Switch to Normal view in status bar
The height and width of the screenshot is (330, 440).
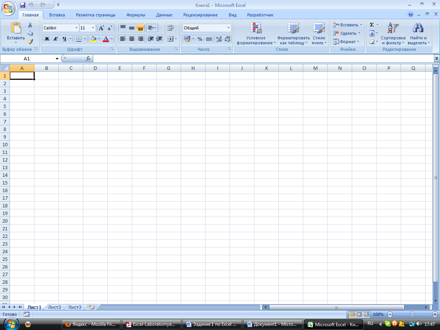point(352,314)
